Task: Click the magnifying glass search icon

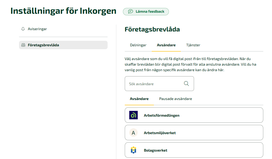Action: (186, 83)
